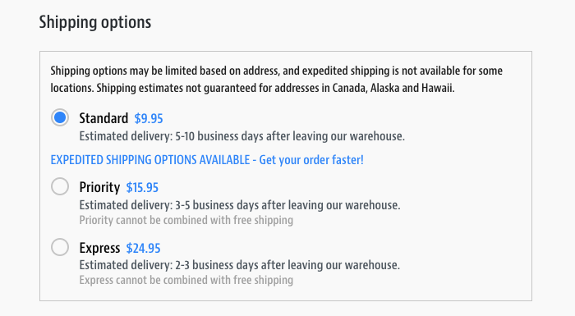
Task: Click 'Express cannot be combined with free shipping' note
Action: (x=186, y=281)
